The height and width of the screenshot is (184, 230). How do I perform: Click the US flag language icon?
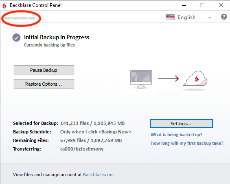pyautogui.click(x=170, y=17)
